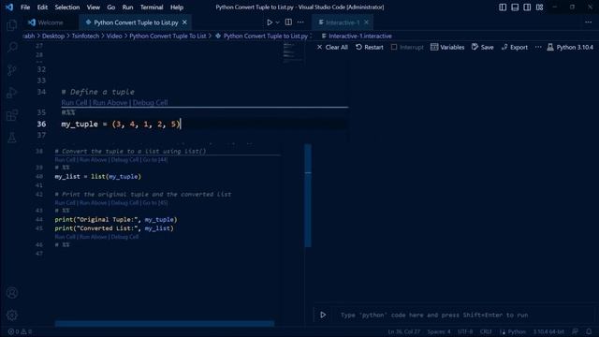The image size is (599, 337).
Task: Change end of line sequence CRLF
Action: pos(486,331)
